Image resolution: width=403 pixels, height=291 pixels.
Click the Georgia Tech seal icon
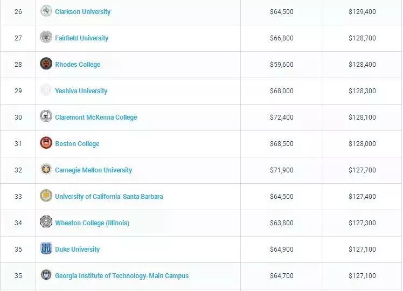(x=46, y=275)
